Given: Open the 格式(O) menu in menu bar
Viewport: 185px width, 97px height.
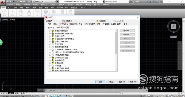Looking at the screenshot, I should 44,5.
